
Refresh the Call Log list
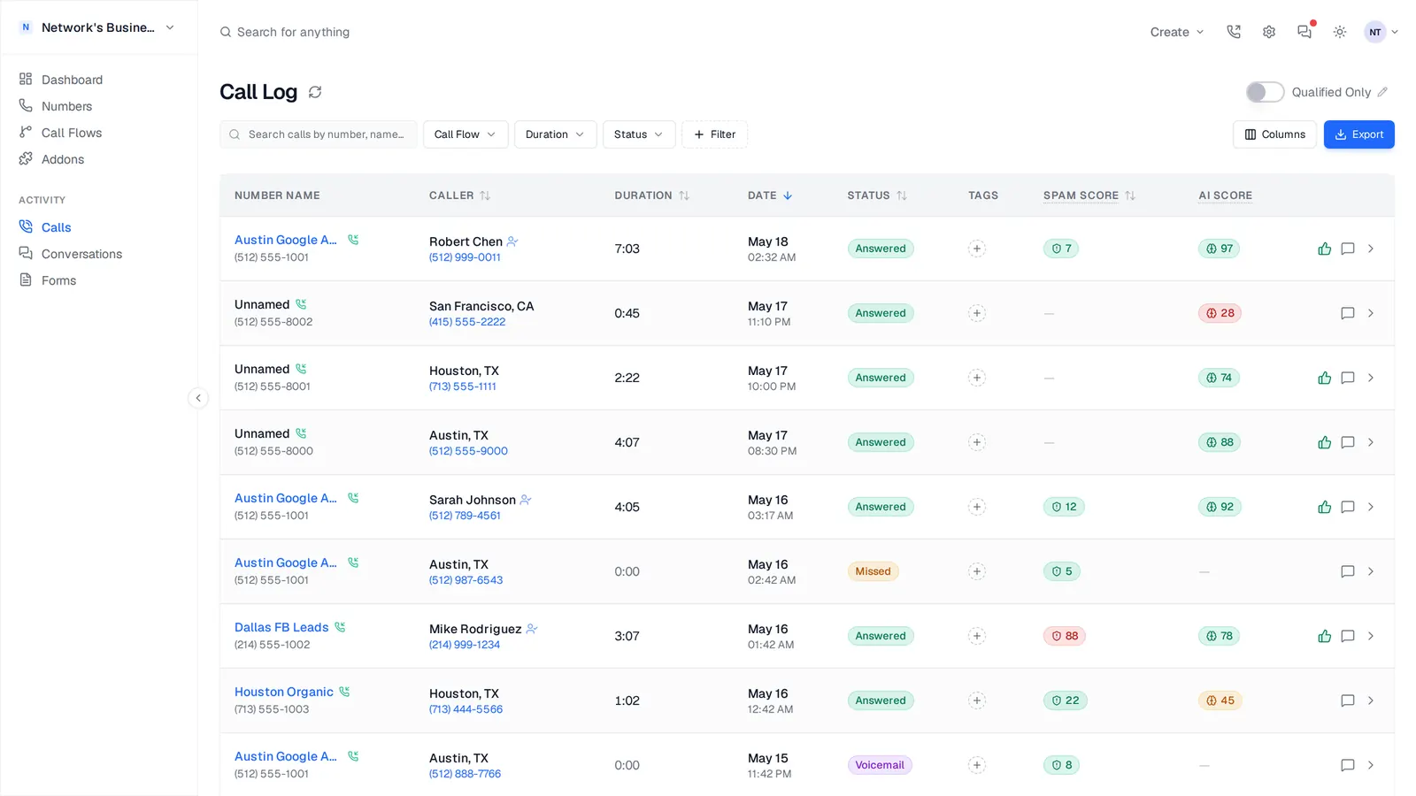click(x=315, y=92)
